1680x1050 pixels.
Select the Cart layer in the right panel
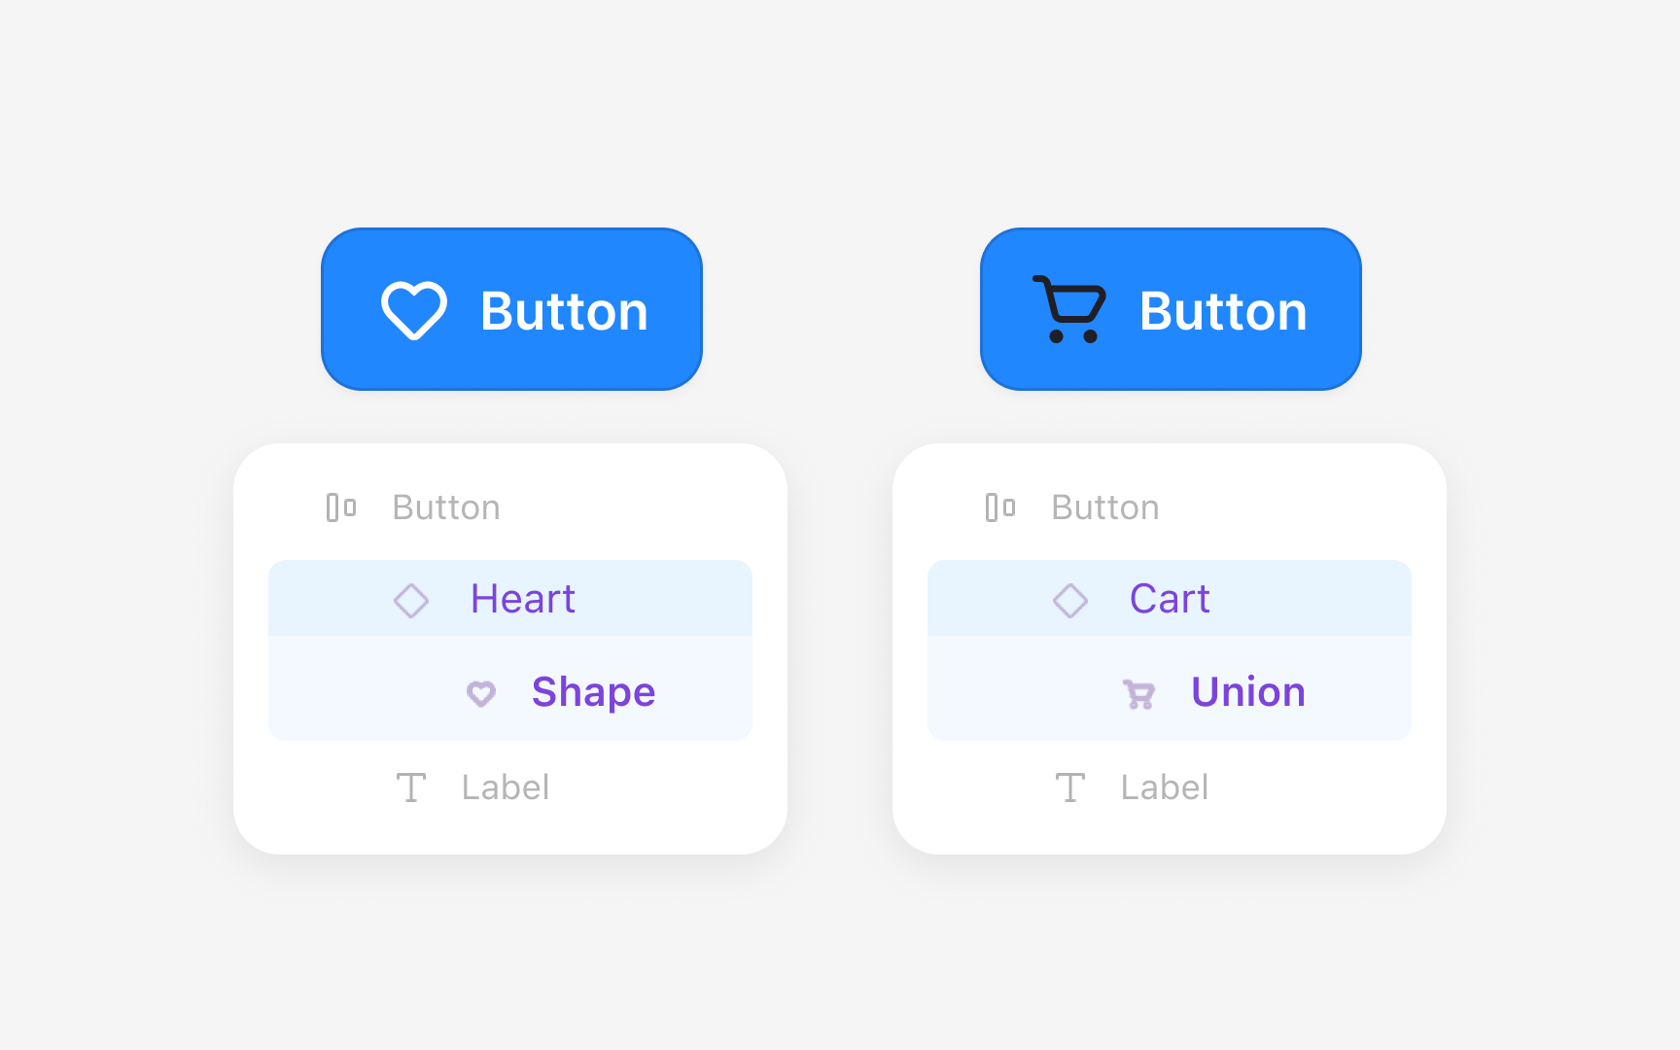pyautogui.click(x=1170, y=599)
